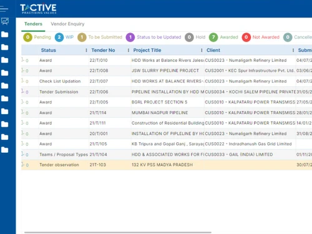Open the Tender No column menu dots
This screenshot has height=234, width=312.
[129, 50]
